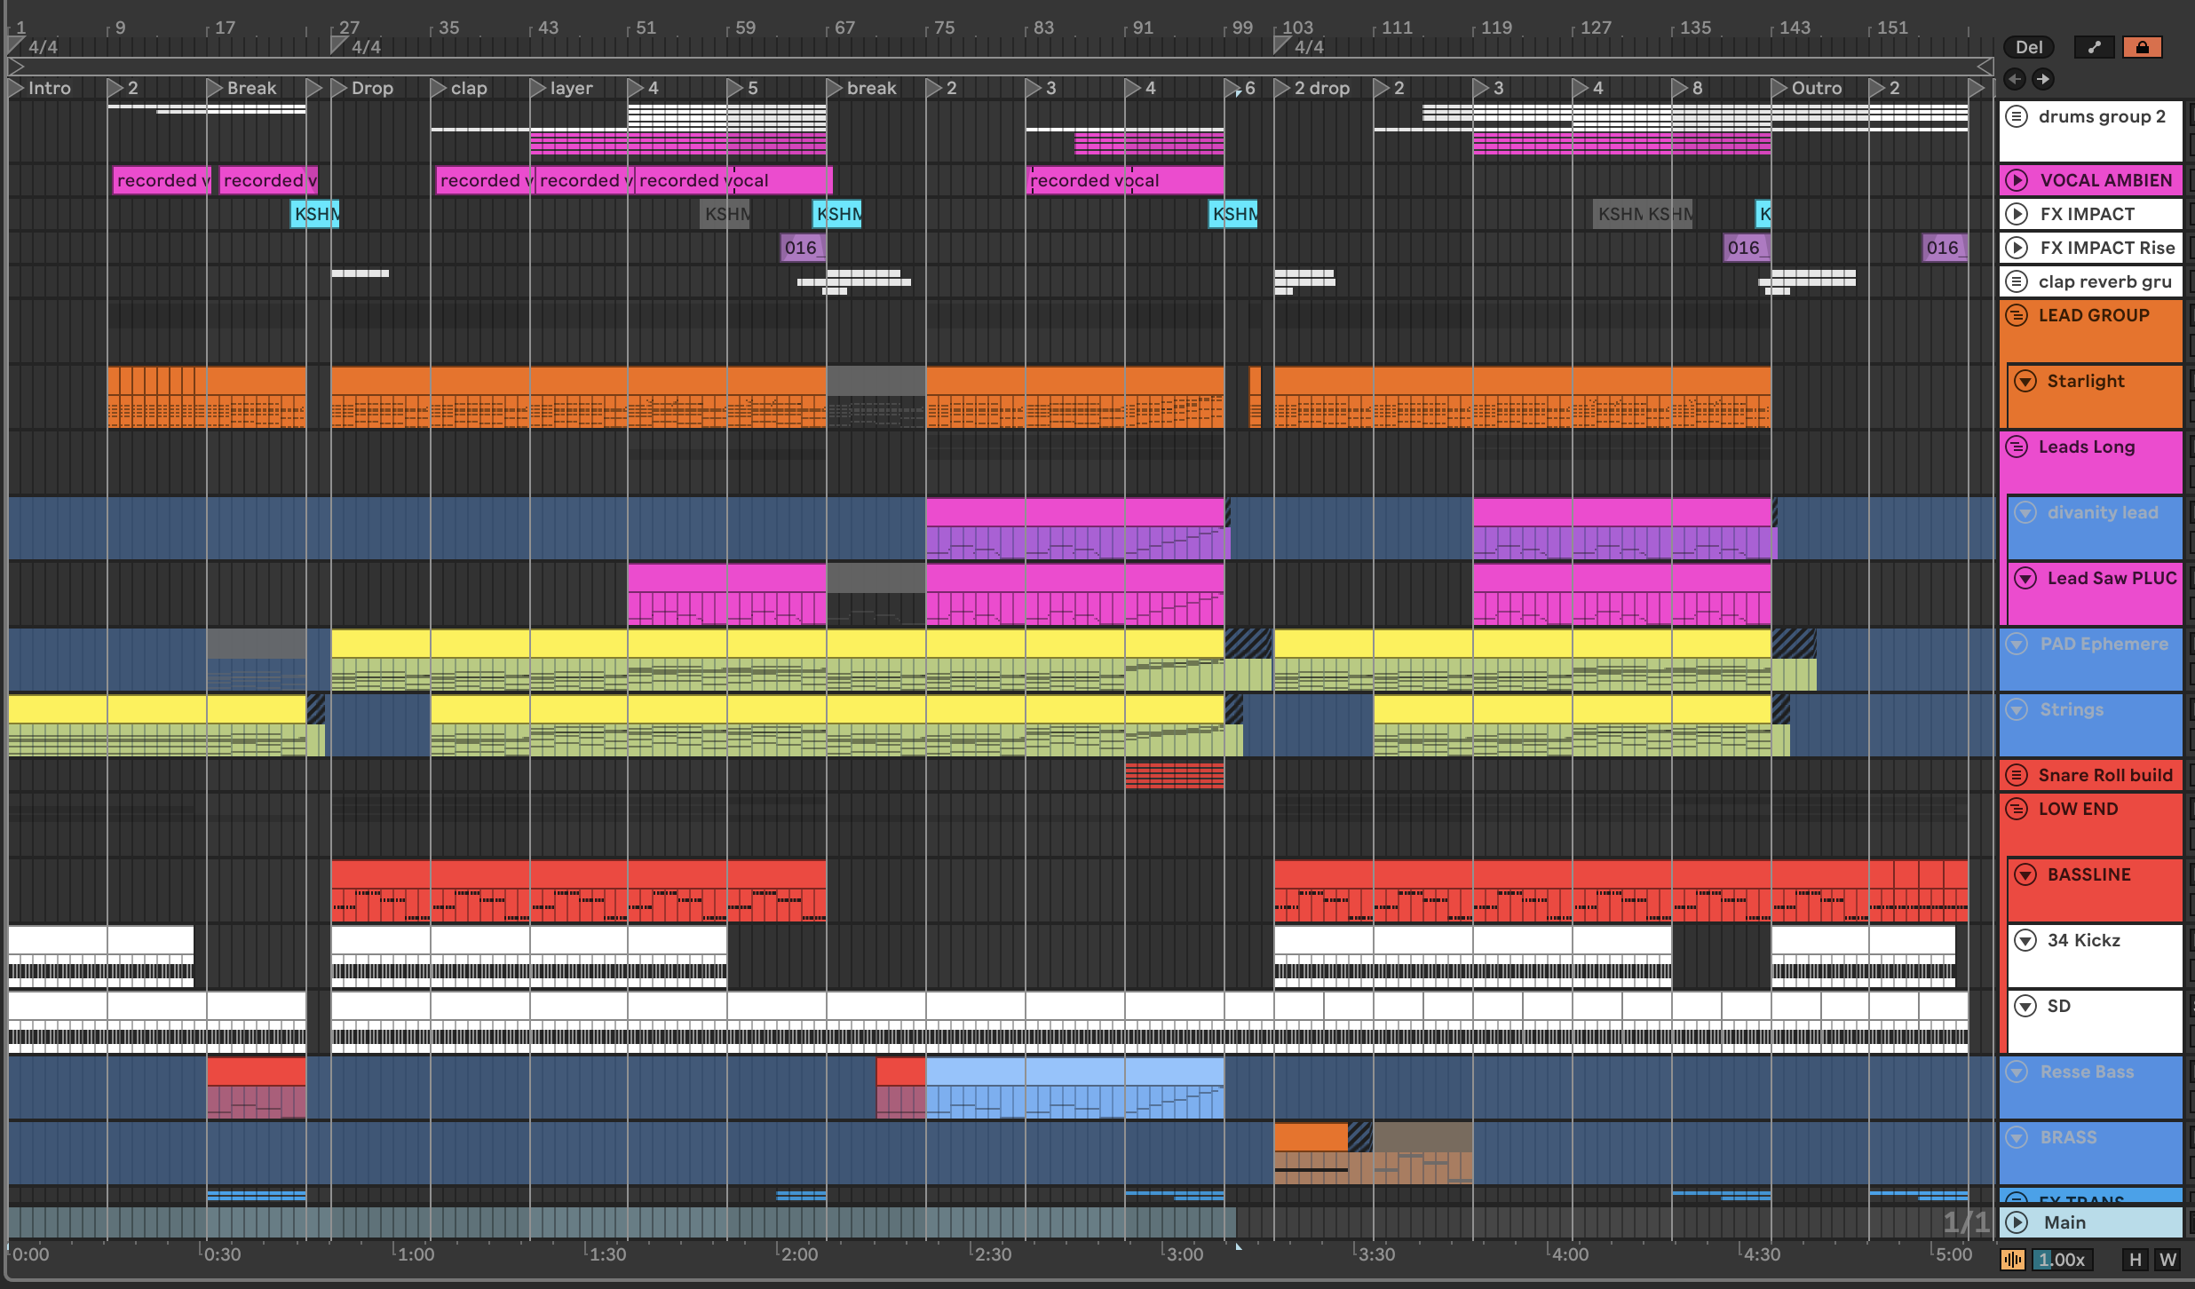The width and height of the screenshot is (2195, 1289).
Task: Collapse the Starlight track
Action: point(2025,381)
